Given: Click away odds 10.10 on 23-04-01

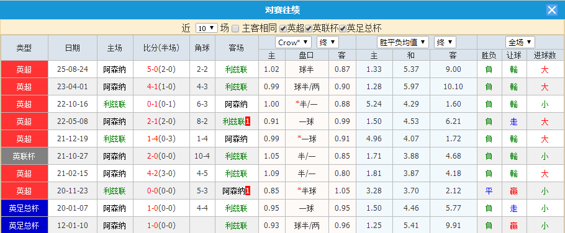Looking at the screenshot, I should [x=453, y=87].
